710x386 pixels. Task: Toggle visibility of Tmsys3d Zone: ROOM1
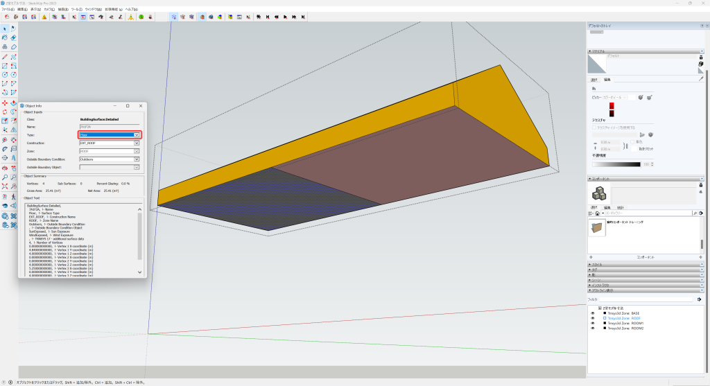[593, 323]
